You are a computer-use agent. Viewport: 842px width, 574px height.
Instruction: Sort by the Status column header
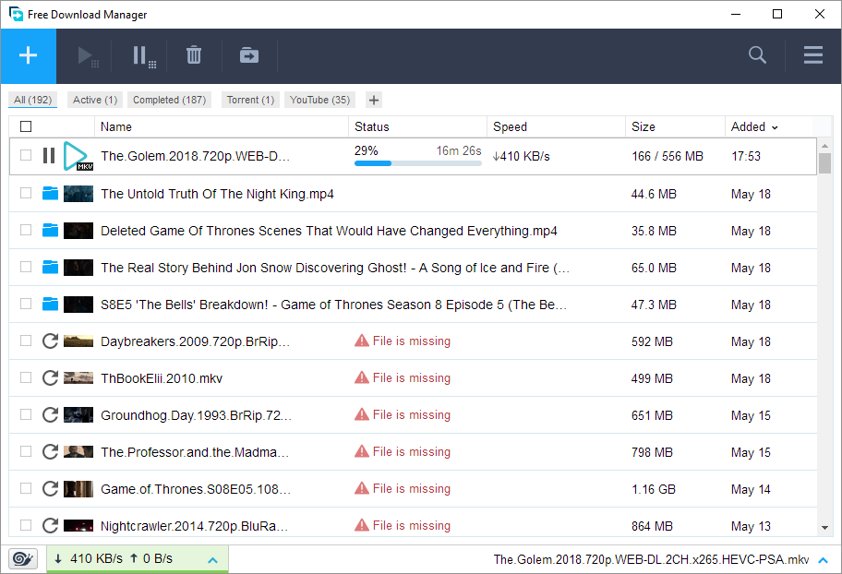tap(418, 126)
